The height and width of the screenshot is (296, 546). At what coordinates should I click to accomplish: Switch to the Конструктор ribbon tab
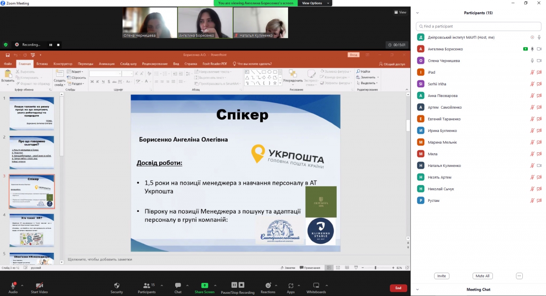pos(63,64)
